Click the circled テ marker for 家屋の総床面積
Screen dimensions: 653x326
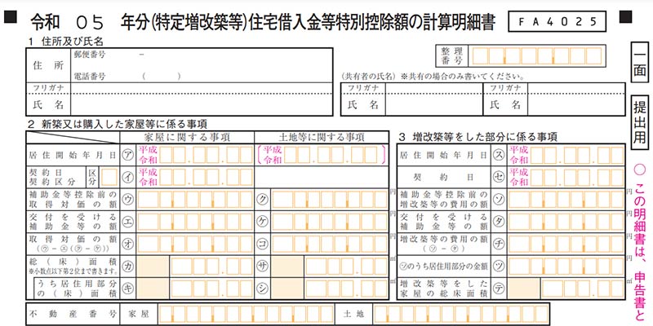(499, 287)
